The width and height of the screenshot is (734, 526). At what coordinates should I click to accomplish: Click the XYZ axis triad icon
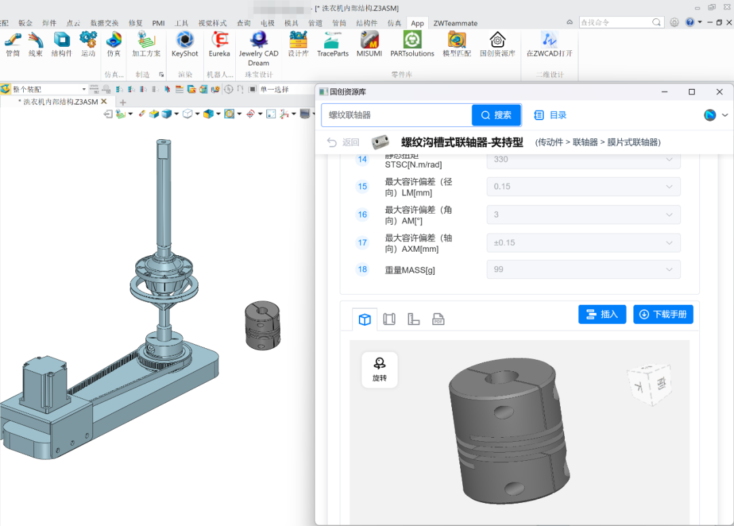pos(283,113)
